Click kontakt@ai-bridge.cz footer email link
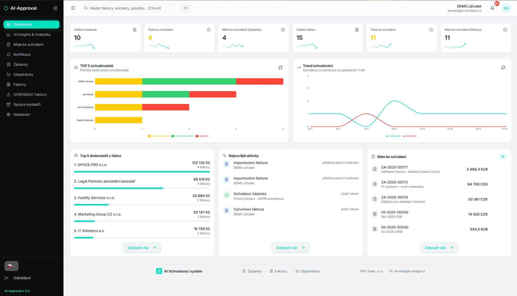The height and width of the screenshot is (296, 517). coord(409,271)
